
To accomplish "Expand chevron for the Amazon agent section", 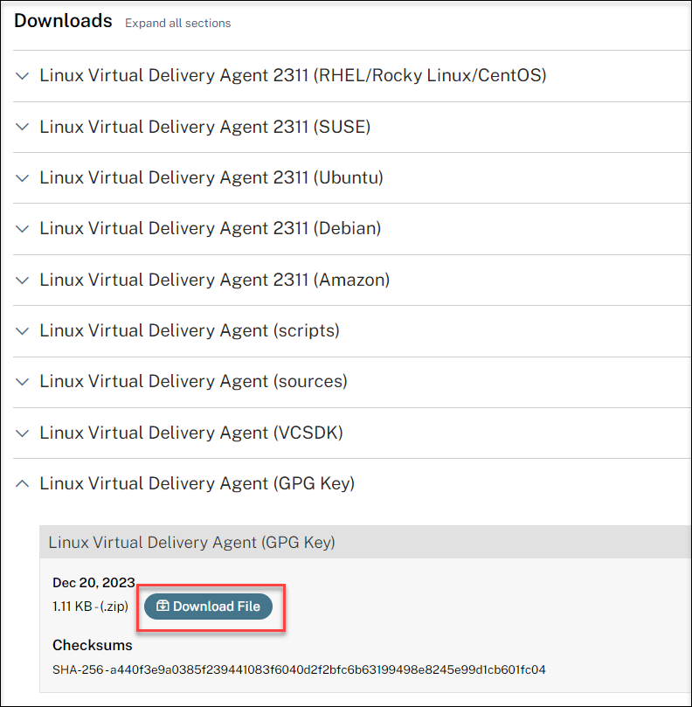I will pos(23,281).
